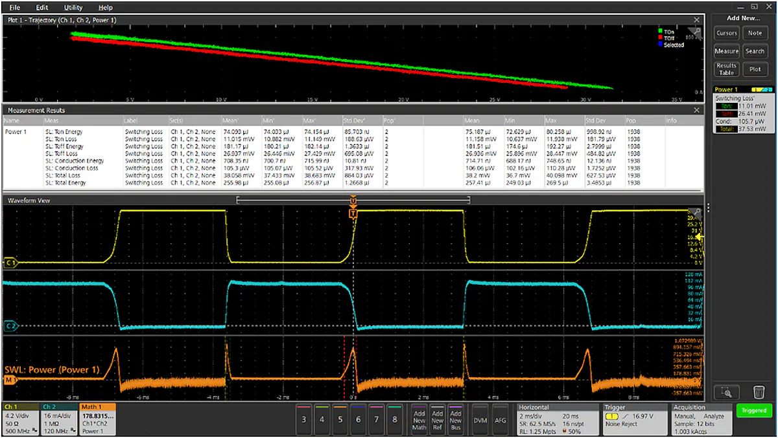Add a Results Table
The height and width of the screenshot is (438, 778).
tap(727, 69)
